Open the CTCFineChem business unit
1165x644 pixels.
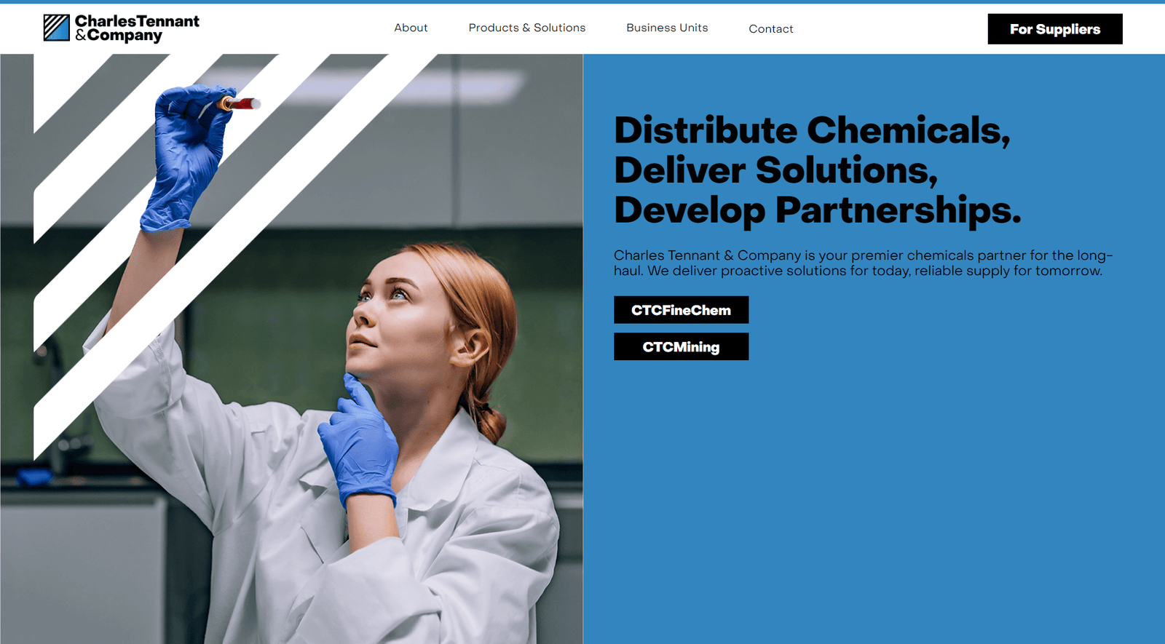[681, 310]
